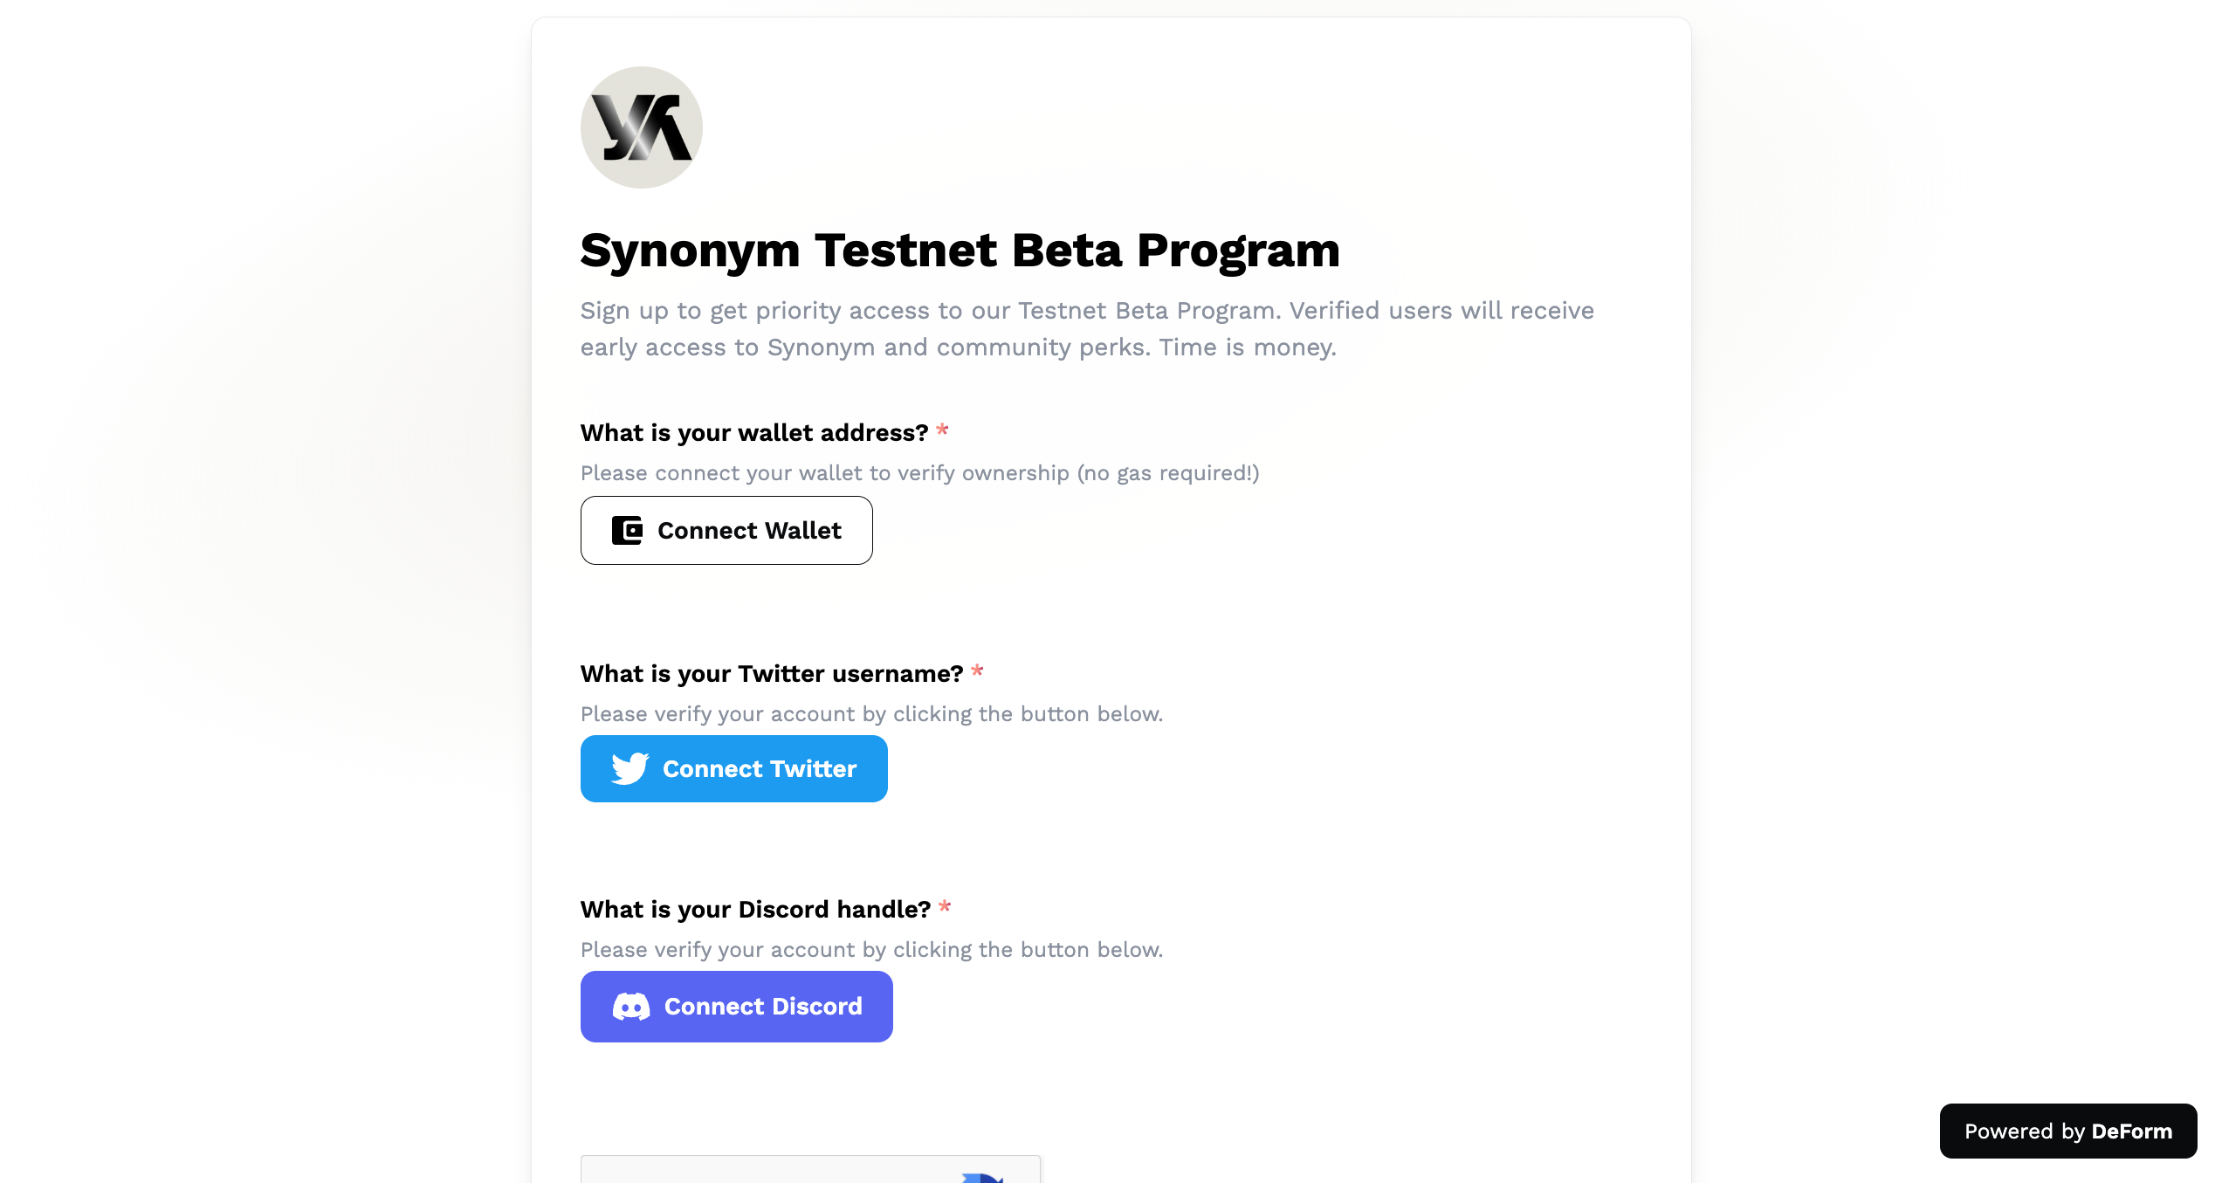Click the wallet icon inside Connect Wallet
Viewport: 2222px width, 1183px height.
(x=627, y=530)
